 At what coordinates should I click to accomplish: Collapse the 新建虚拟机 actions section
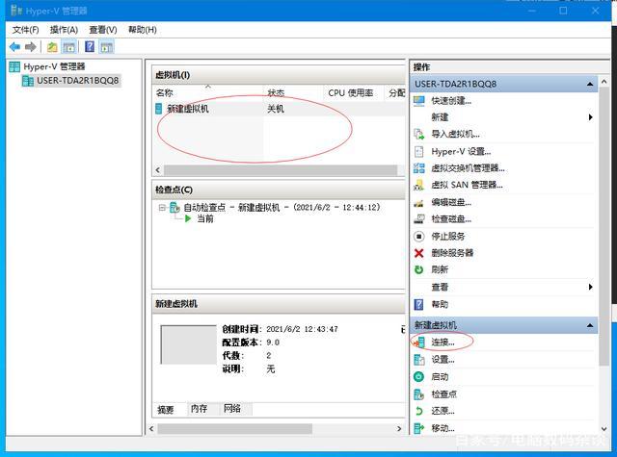pyautogui.click(x=590, y=325)
